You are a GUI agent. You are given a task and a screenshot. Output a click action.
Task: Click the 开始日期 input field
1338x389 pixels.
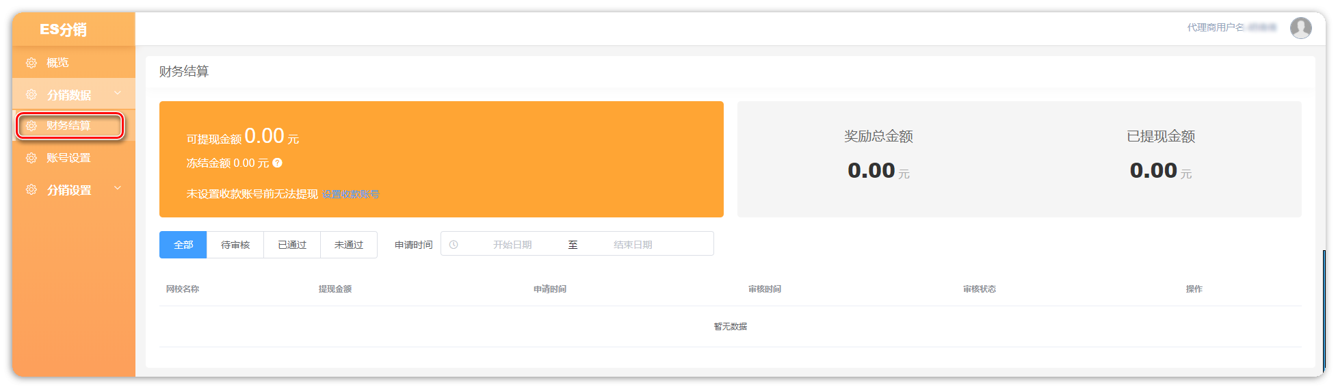tap(512, 245)
